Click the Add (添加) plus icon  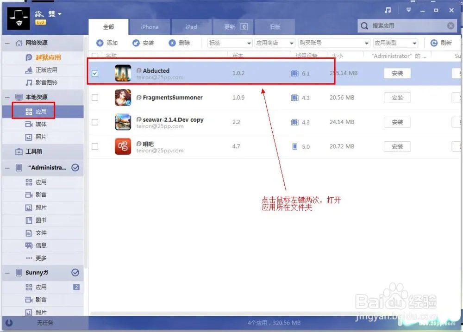point(100,43)
